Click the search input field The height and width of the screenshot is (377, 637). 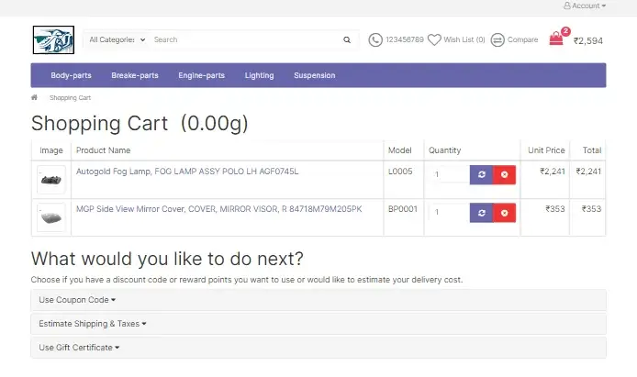(x=243, y=40)
